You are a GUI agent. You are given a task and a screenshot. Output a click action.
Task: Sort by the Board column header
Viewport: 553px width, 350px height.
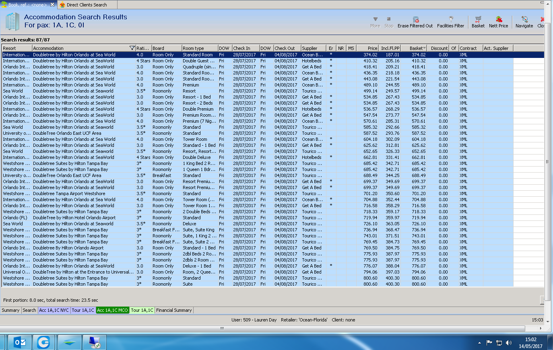(x=167, y=48)
